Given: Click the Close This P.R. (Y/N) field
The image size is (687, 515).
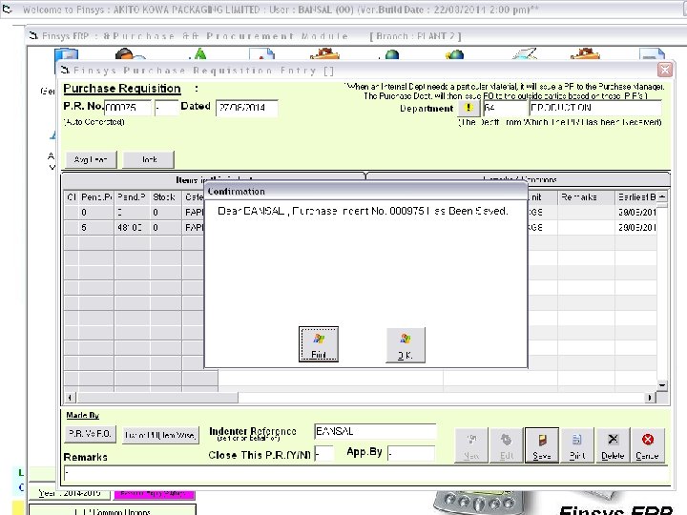Looking at the screenshot, I should click(324, 454).
